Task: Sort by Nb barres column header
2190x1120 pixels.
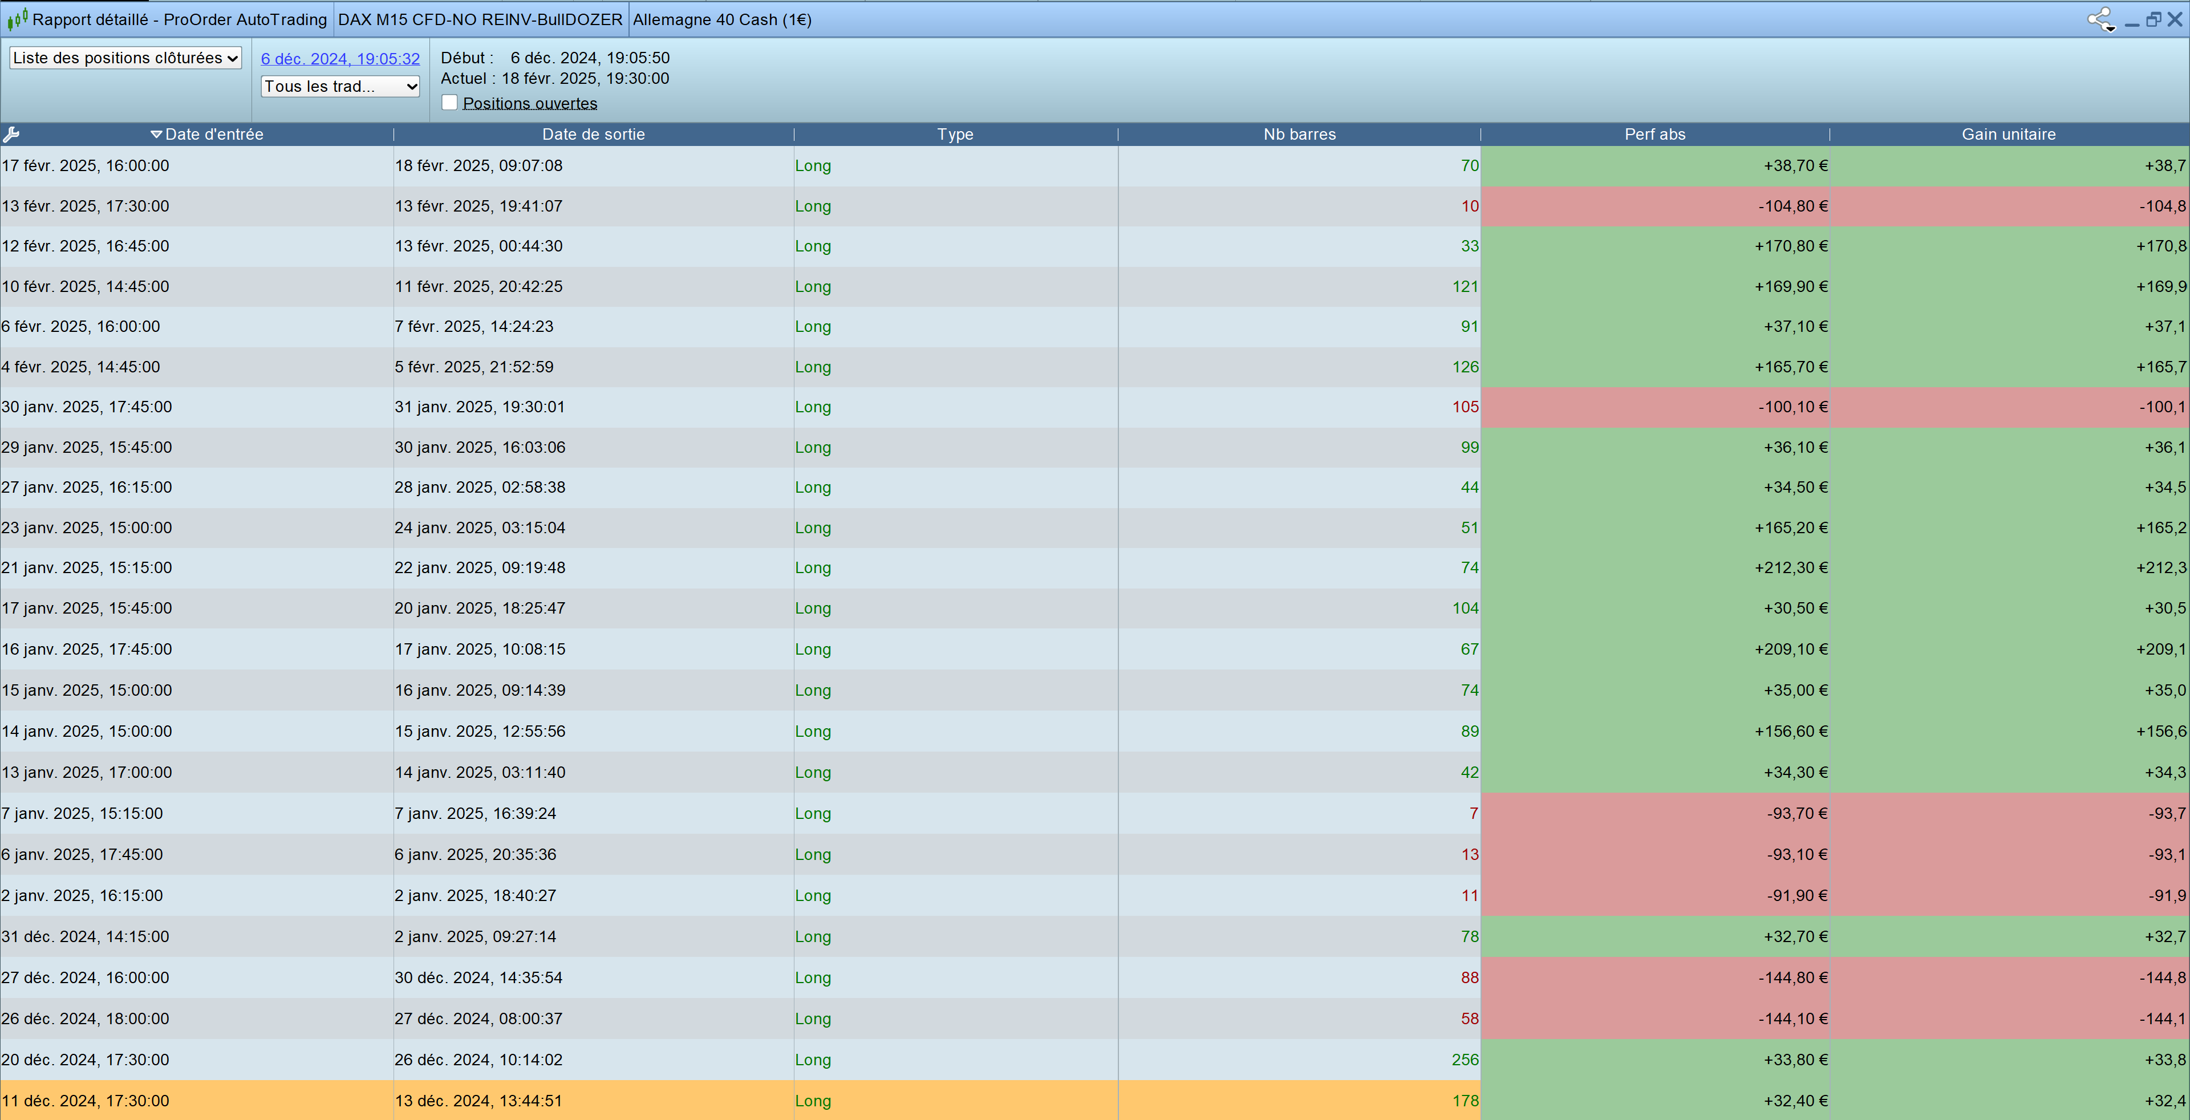Action: [1299, 134]
